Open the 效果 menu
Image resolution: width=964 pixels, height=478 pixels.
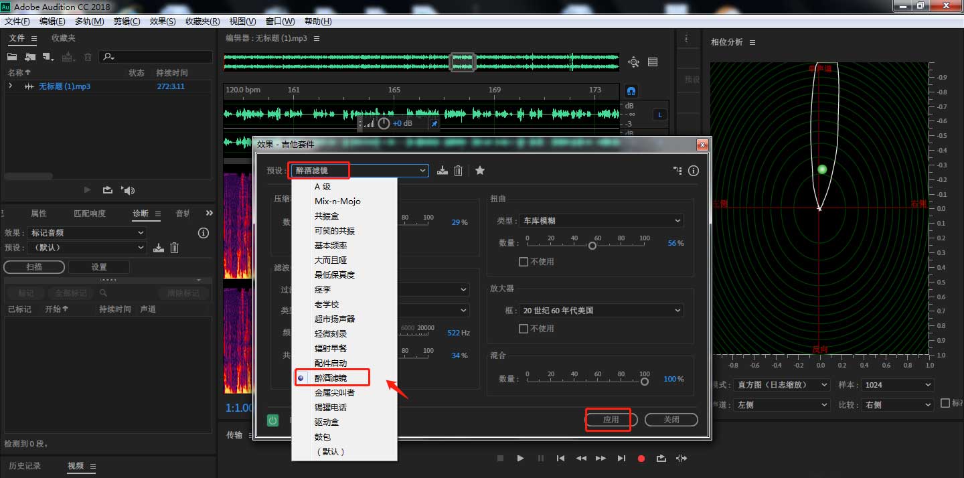[x=161, y=21]
